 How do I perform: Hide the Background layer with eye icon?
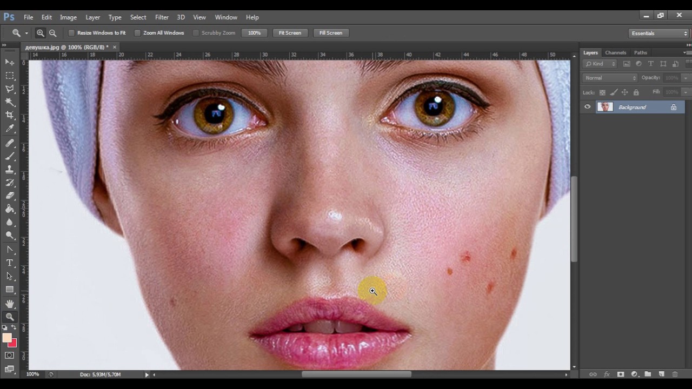tap(588, 107)
